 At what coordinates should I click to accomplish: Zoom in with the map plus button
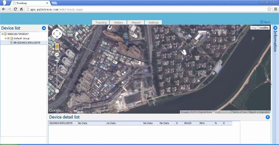(57, 55)
